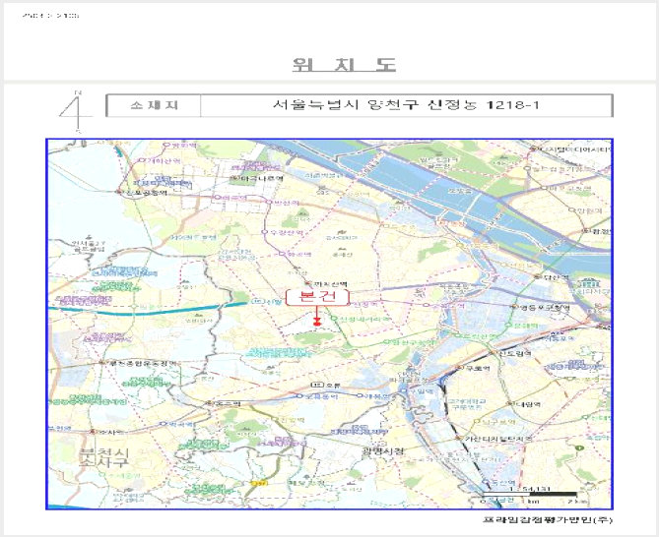
Task: Click the 구로역 station marker
Action: point(459,368)
